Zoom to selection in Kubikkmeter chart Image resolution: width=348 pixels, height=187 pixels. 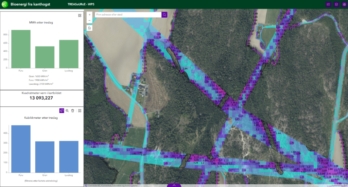click(67, 111)
